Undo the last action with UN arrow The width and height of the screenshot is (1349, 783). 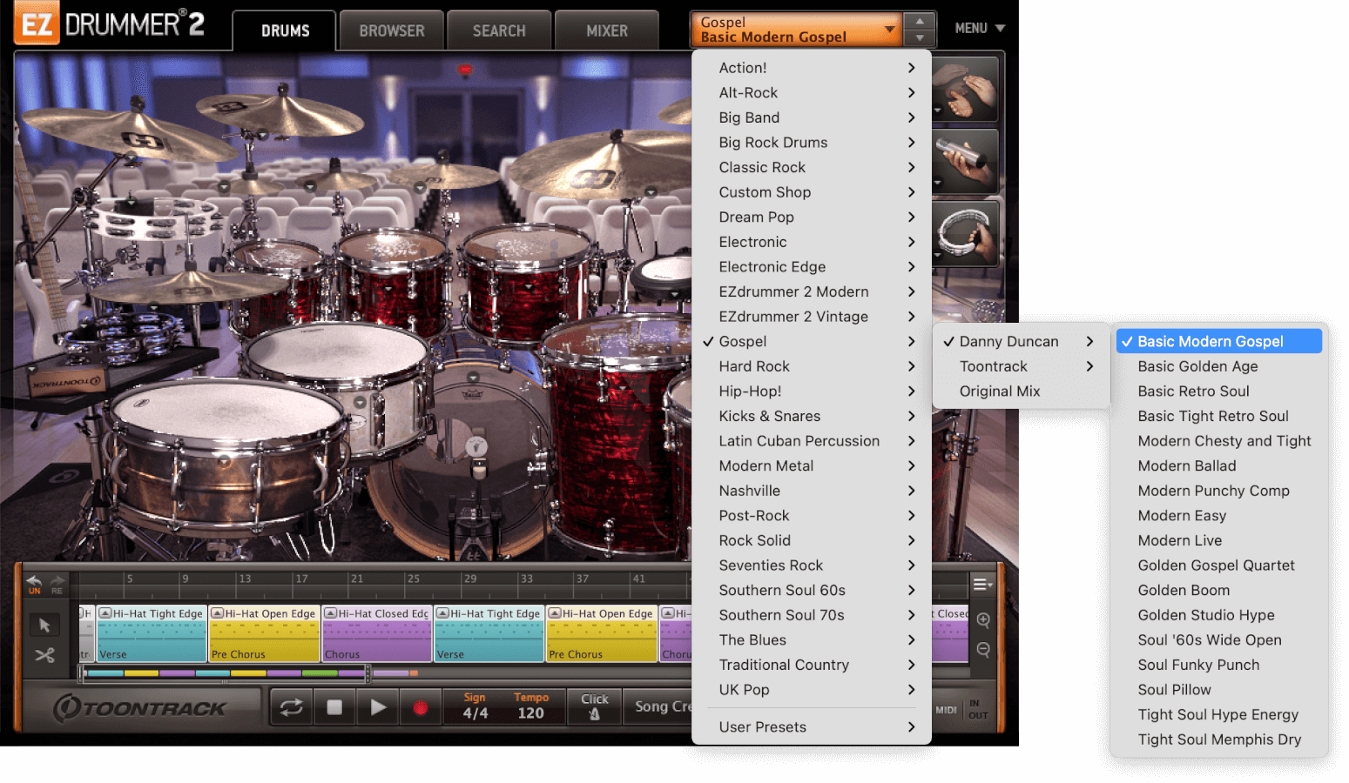34,584
